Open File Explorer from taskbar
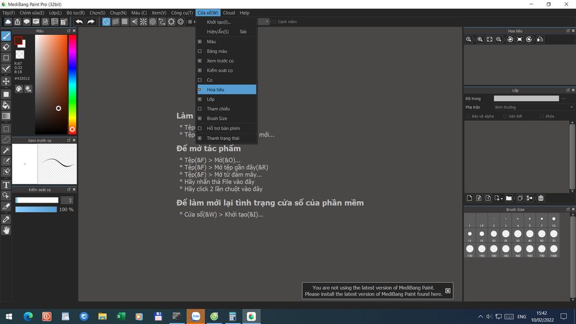576x324 pixels. coord(102,316)
